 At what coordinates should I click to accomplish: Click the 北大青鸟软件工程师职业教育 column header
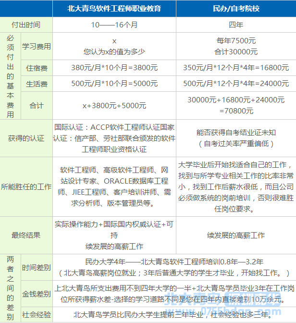pos(114,9)
